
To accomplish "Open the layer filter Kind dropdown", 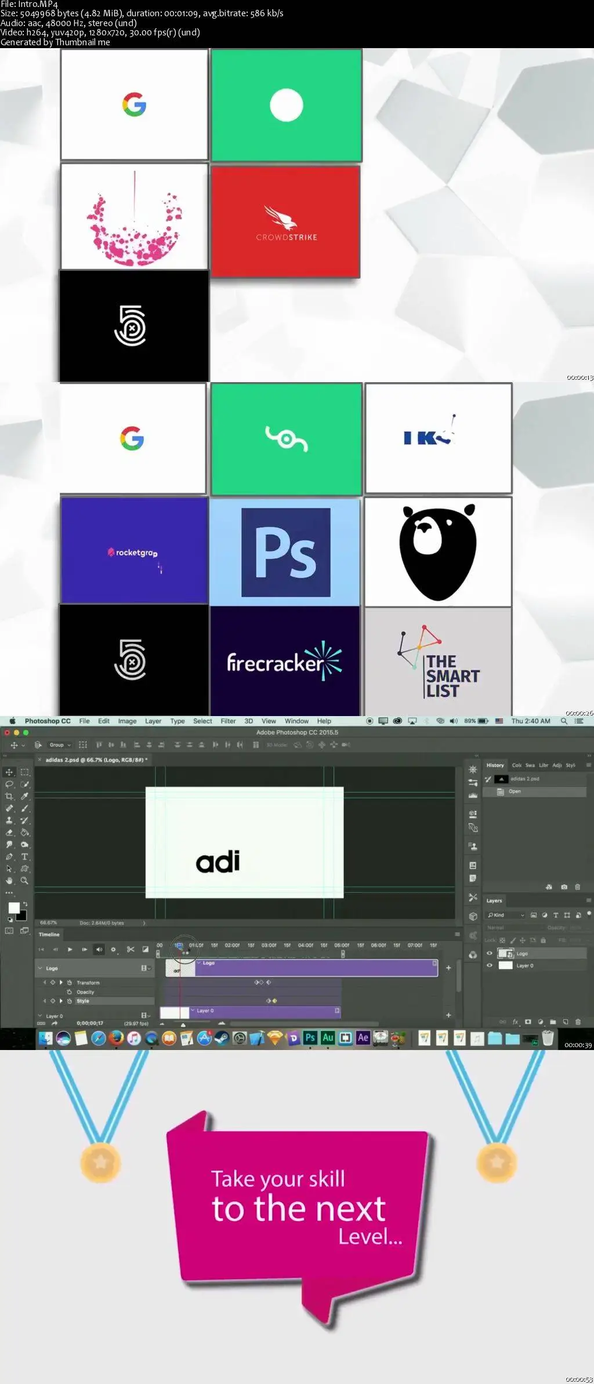I will tap(505, 915).
